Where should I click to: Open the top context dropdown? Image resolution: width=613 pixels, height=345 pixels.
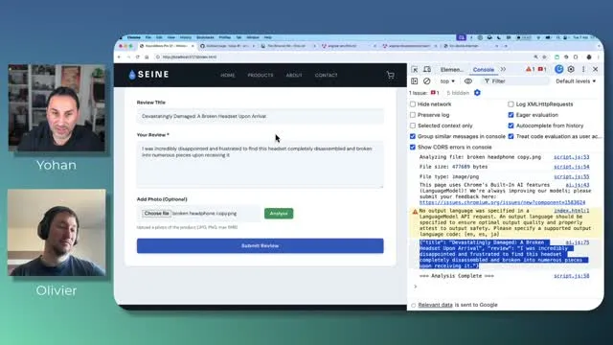(447, 81)
